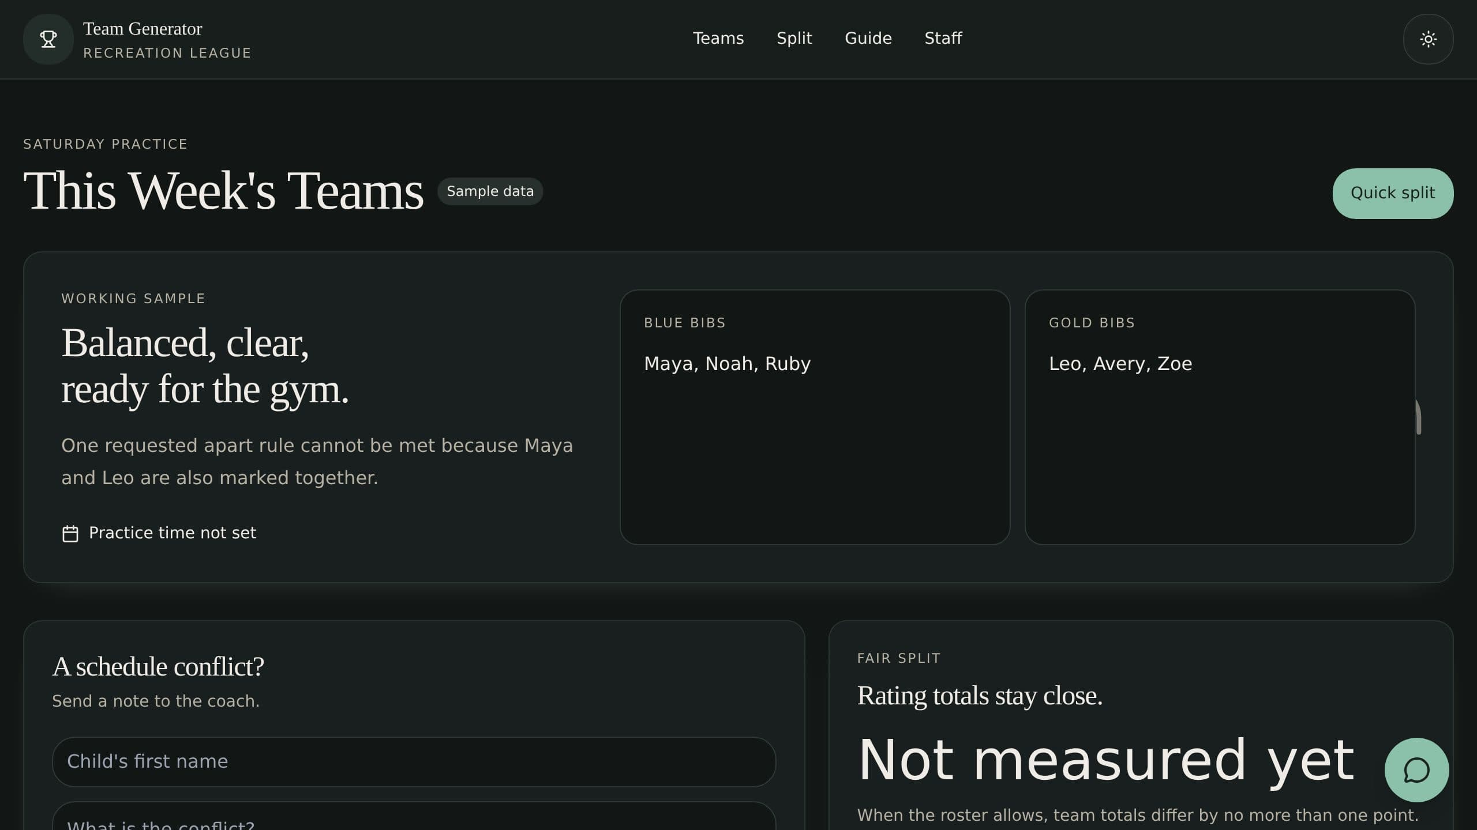Click the Working Sample label
The image size is (1477, 830).
tap(133, 299)
